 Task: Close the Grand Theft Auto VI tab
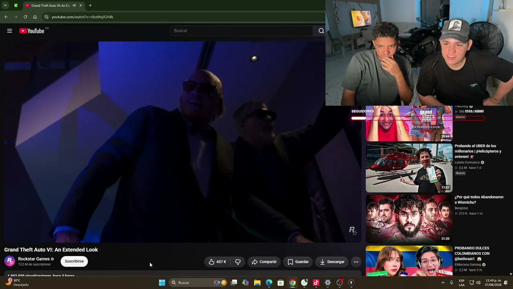[81, 6]
